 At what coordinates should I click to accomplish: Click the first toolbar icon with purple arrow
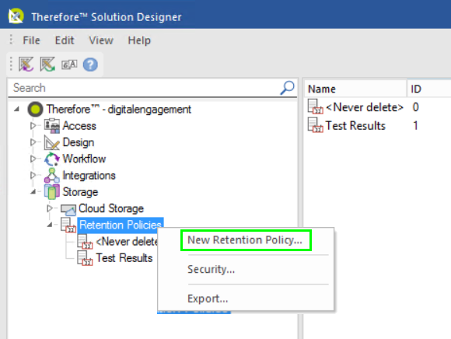[26, 64]
